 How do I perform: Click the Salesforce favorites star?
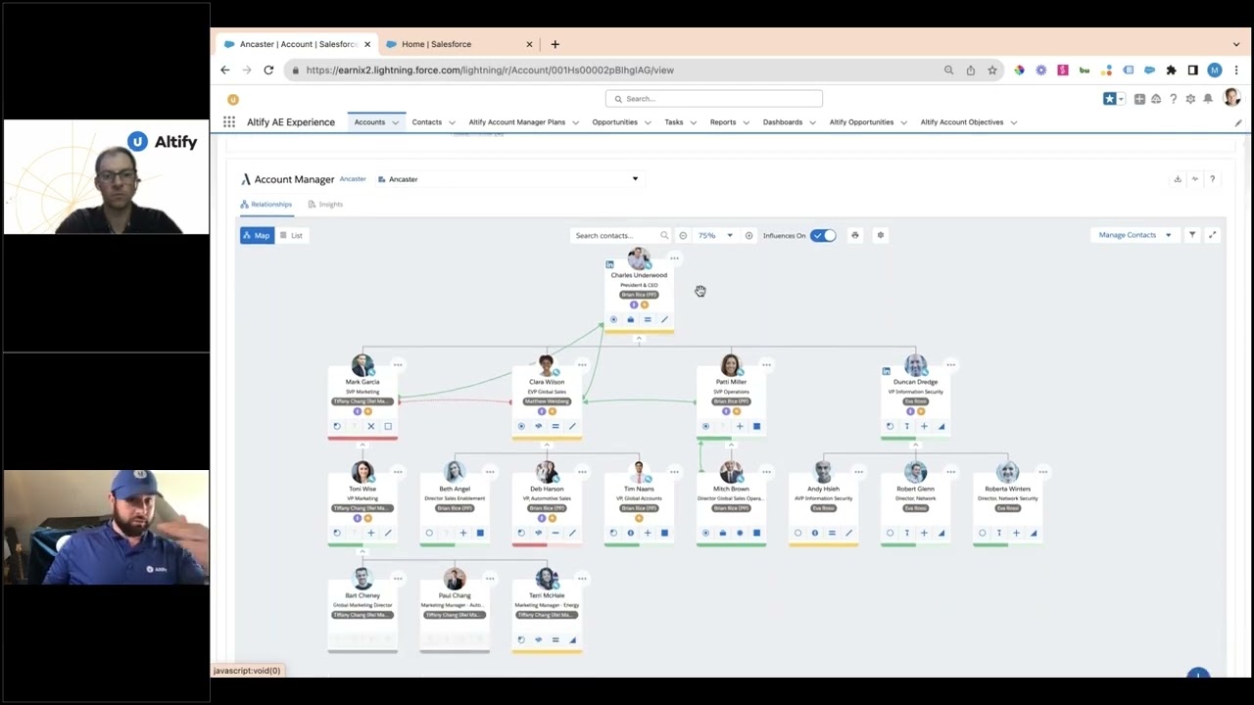[x=1109, y=99]
